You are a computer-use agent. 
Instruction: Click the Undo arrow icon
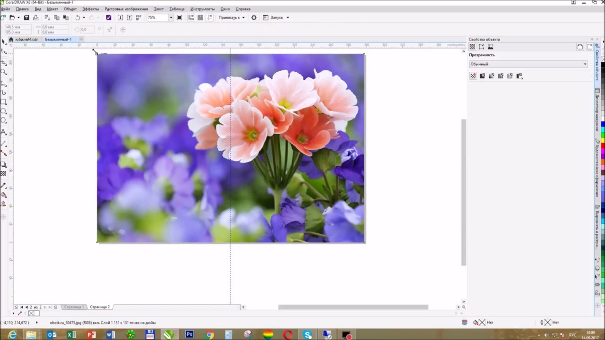click(78, 17)
